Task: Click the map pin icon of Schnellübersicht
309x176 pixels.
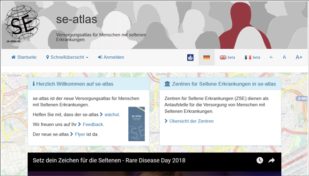Action: coord(47,57)
